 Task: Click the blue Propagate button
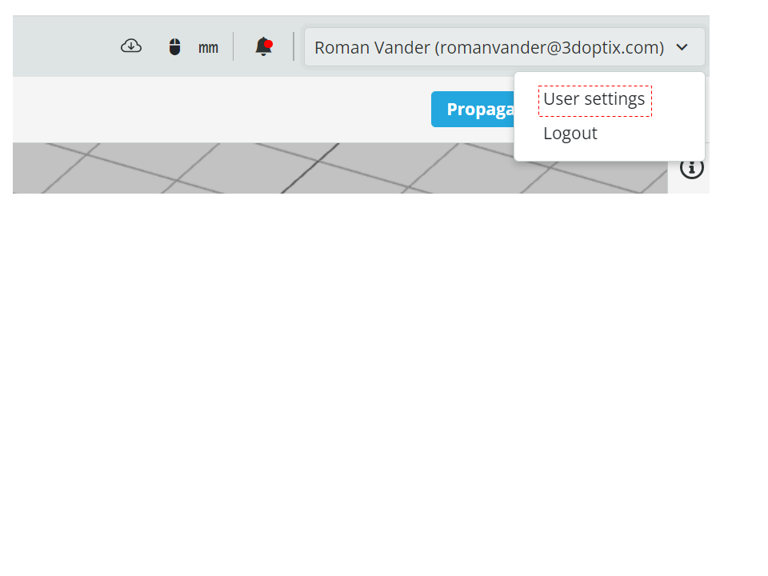tap(473, 110)
